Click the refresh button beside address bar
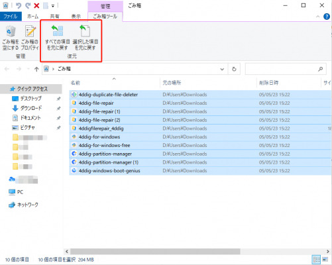Screen dimensions: 332x265 (x=234, y=69)
